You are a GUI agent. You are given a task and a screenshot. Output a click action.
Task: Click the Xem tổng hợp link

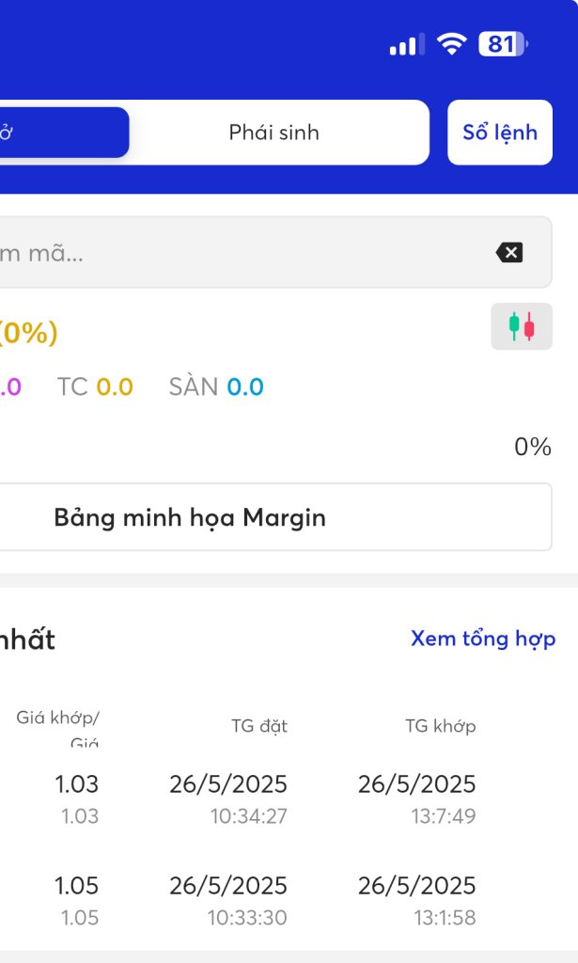coord(482,639)
